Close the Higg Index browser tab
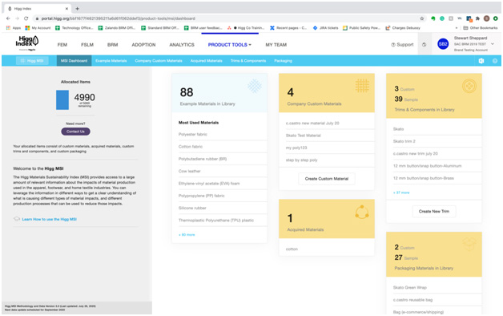Image resolution: width=503 pixels, height=316 pixels. click(66, 9)
